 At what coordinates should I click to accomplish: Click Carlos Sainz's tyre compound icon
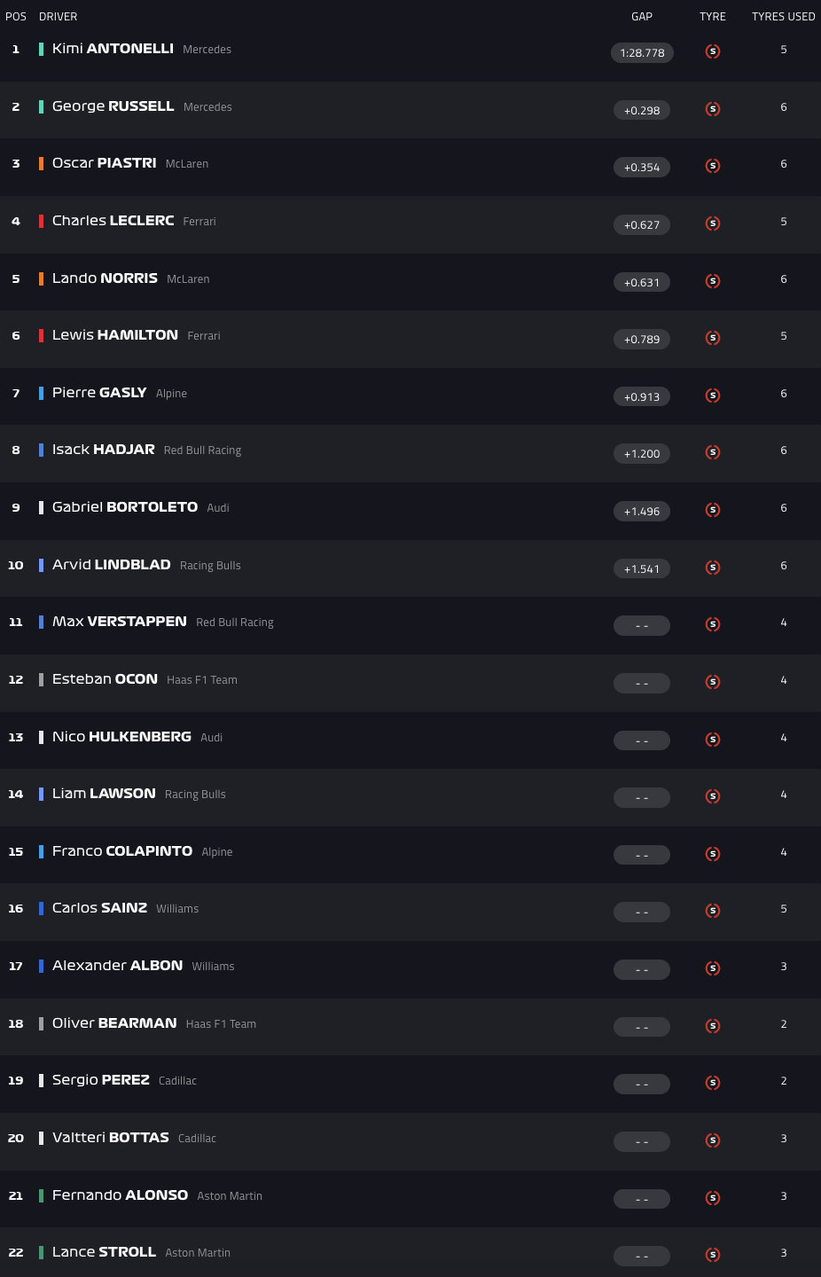[x=713, y=911]
